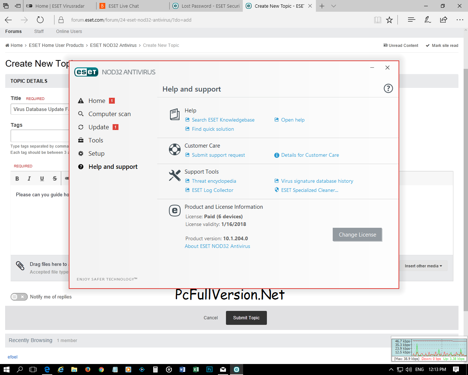Click About ESET NOD32 Antivirus link

(x=218, y=246)
